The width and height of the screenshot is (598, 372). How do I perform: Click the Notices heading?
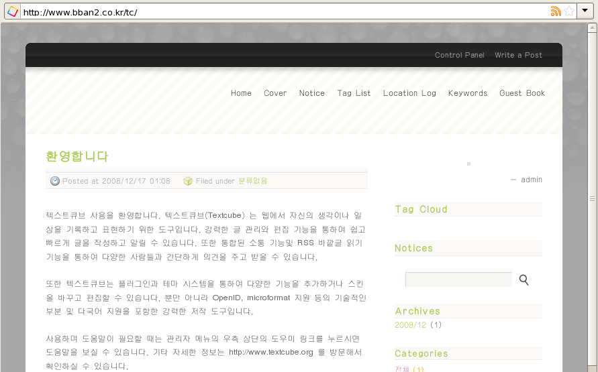tap(414, 248)
